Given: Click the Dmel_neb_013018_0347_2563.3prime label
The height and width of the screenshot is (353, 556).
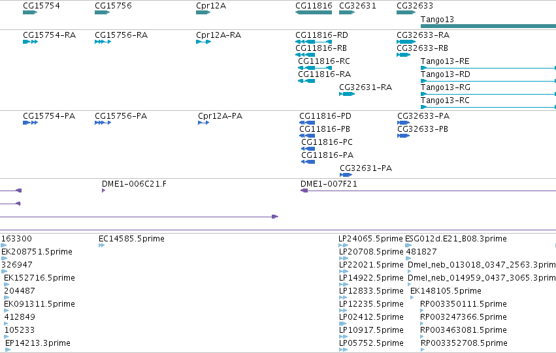Looking at the screenshot, I should 482,265.
